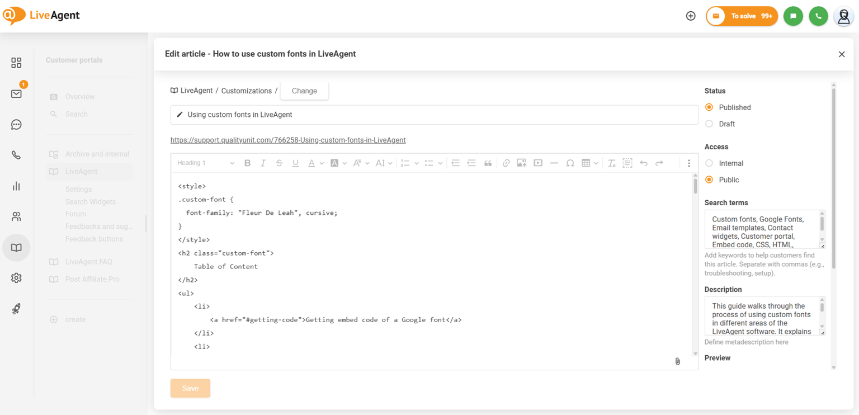Select the Internal access option
Screen dimensions: 859x415
click(x=709, y=163)
